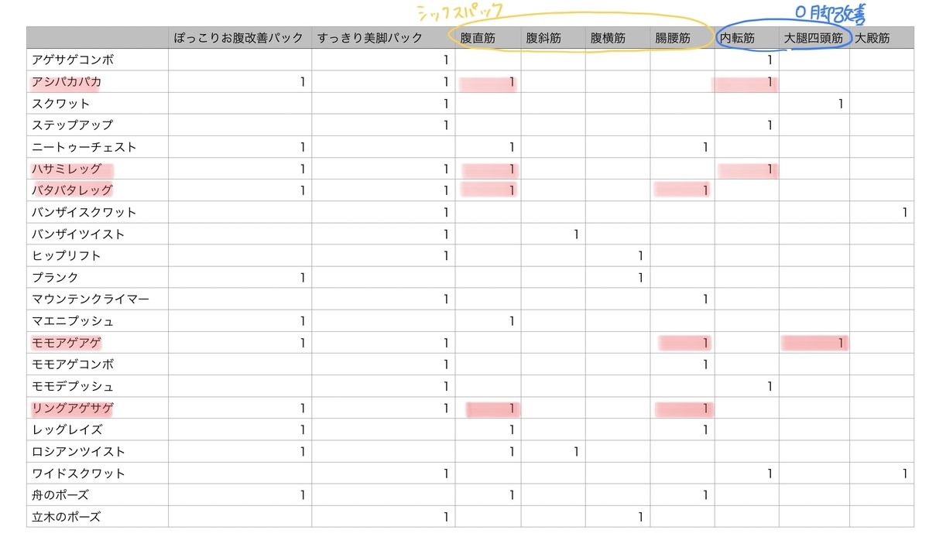This screenshot has width=929, height=537.
Task: Select the ロシアンツイスト row label
Action: pyautogui.click(x=78, y=451)
